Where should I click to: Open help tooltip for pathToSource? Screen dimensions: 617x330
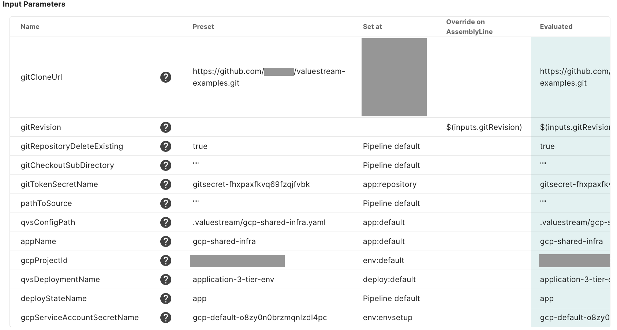point(166,203)
